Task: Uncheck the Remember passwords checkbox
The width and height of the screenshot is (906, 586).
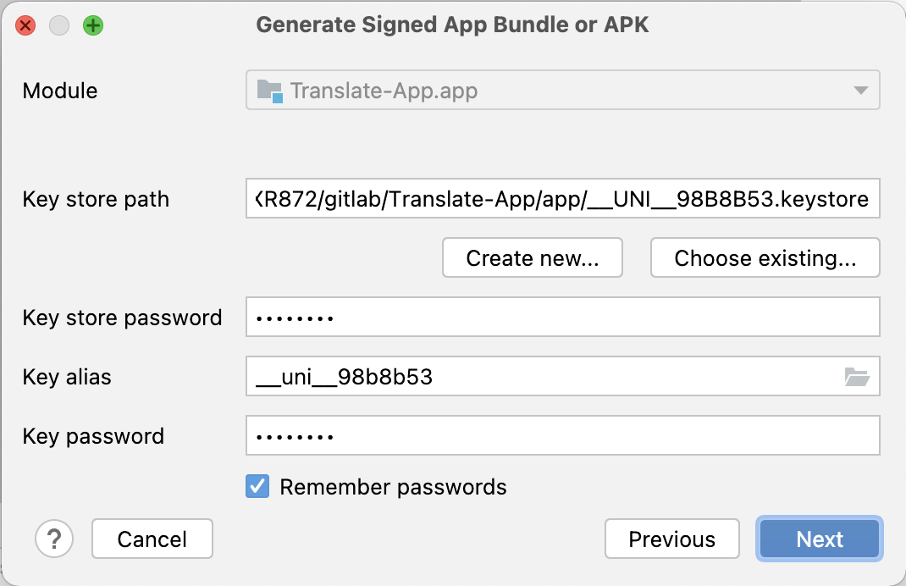Action: coord(257,487)
